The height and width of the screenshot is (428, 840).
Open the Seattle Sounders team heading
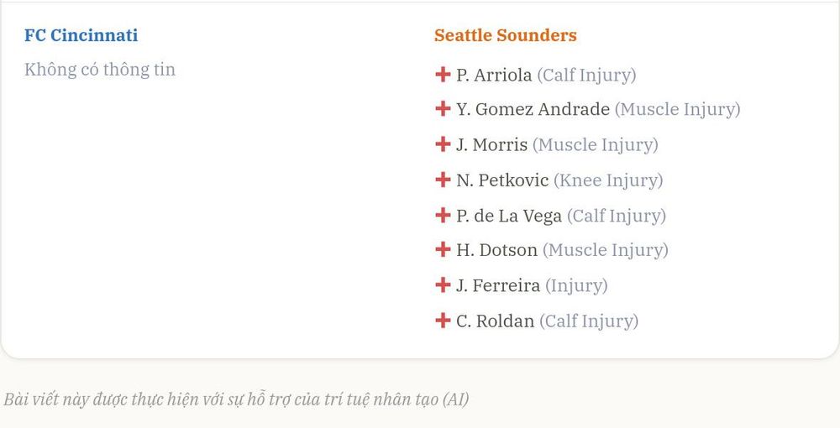(x=505, y=35)
